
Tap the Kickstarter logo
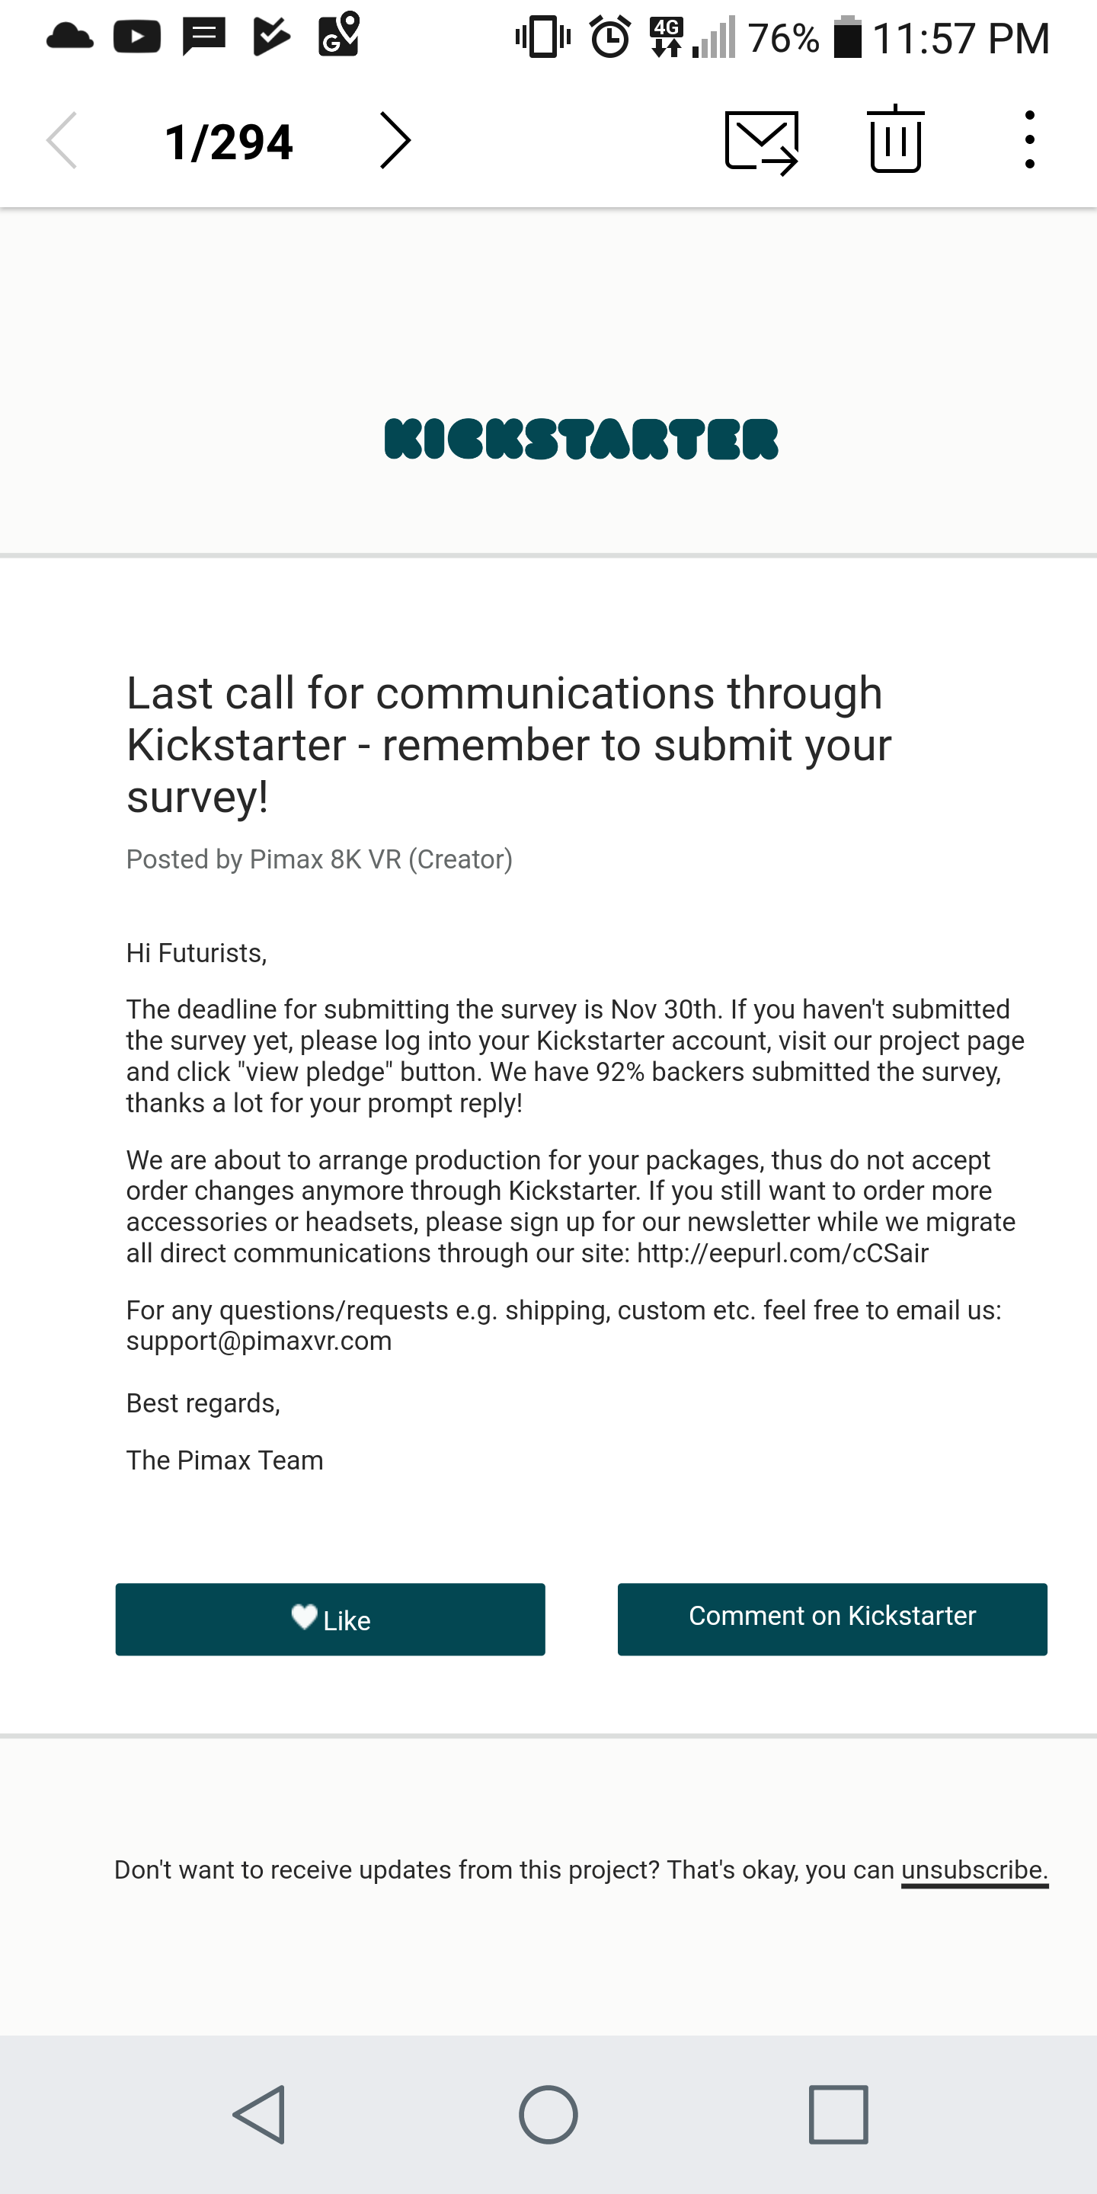[580, 440]
